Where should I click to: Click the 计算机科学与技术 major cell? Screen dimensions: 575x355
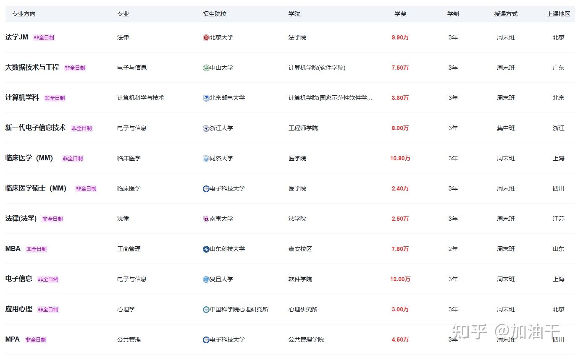[141, 98]
